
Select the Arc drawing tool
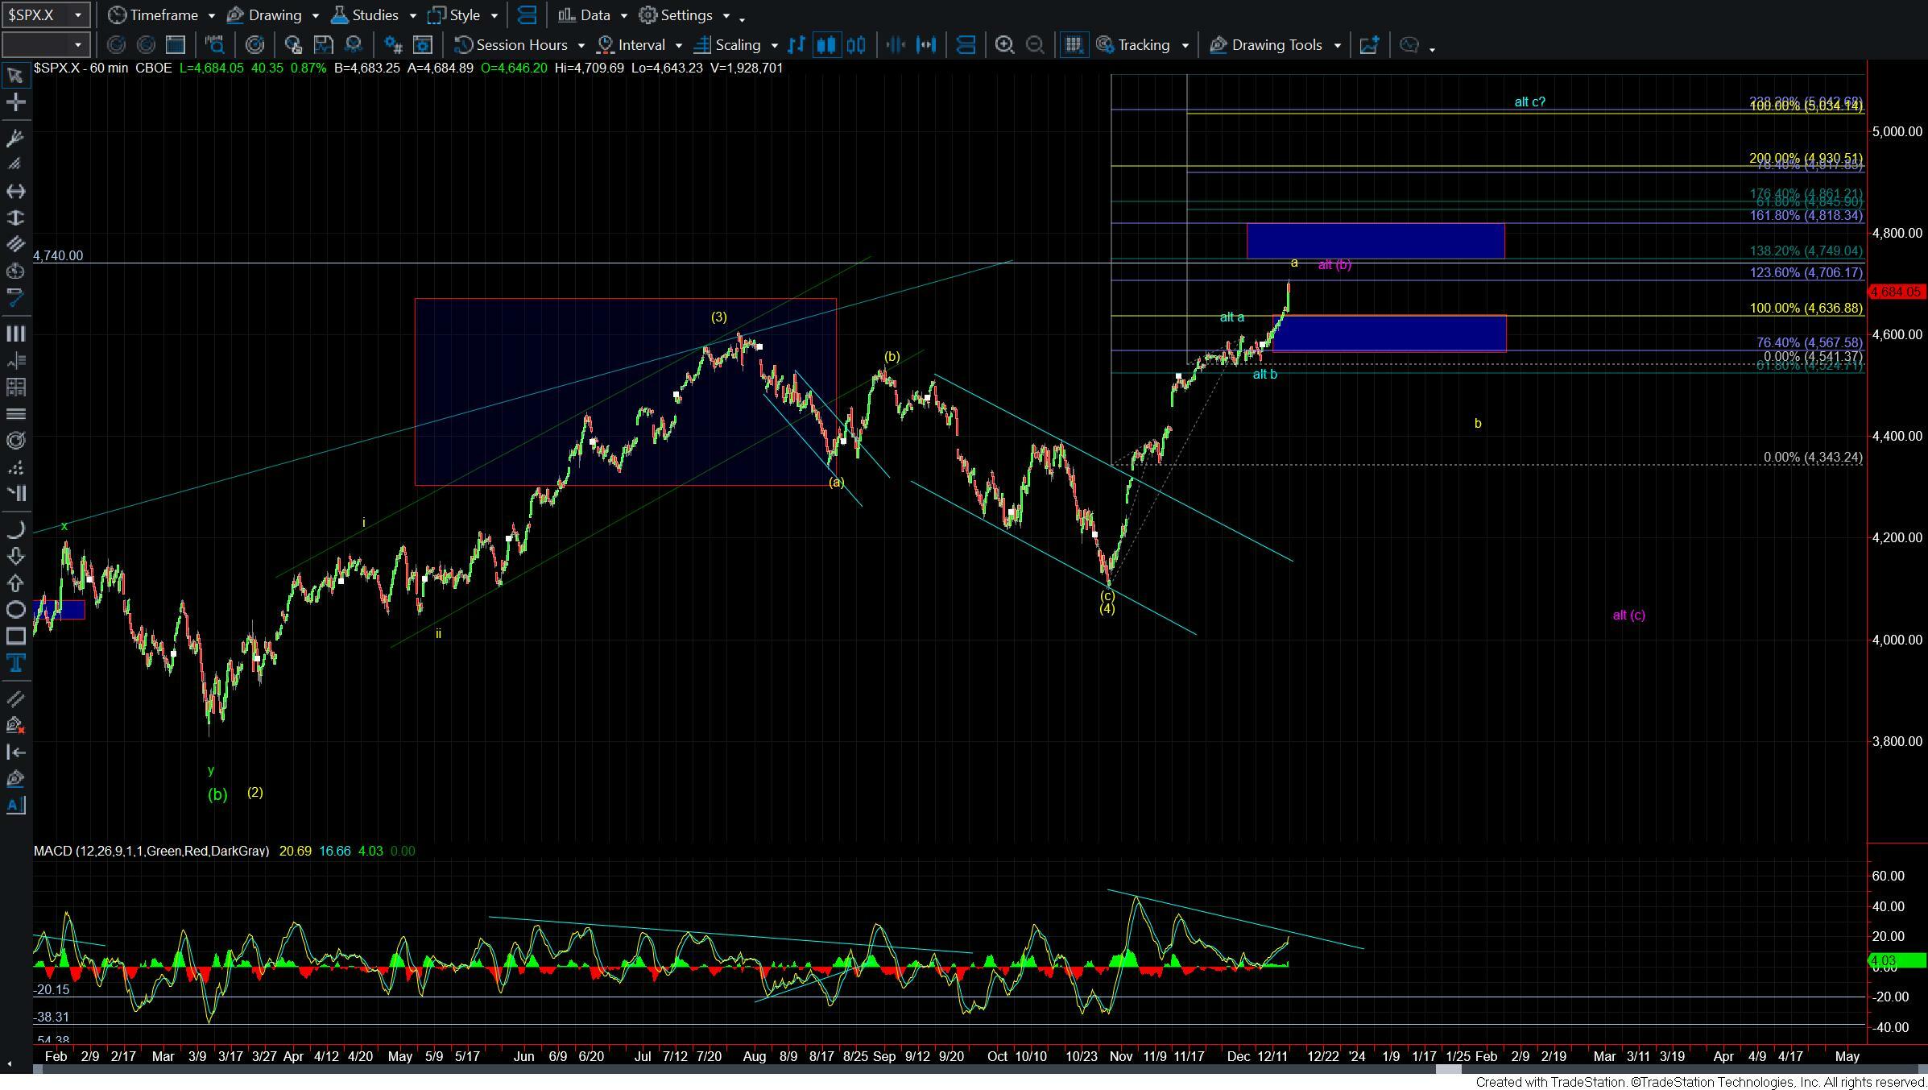(15, 529)
